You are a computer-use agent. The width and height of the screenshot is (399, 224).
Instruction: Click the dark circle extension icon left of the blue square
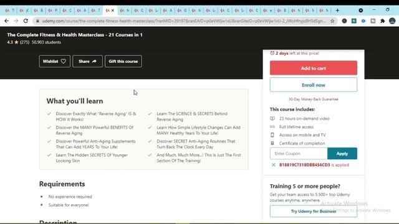[344, 21]
